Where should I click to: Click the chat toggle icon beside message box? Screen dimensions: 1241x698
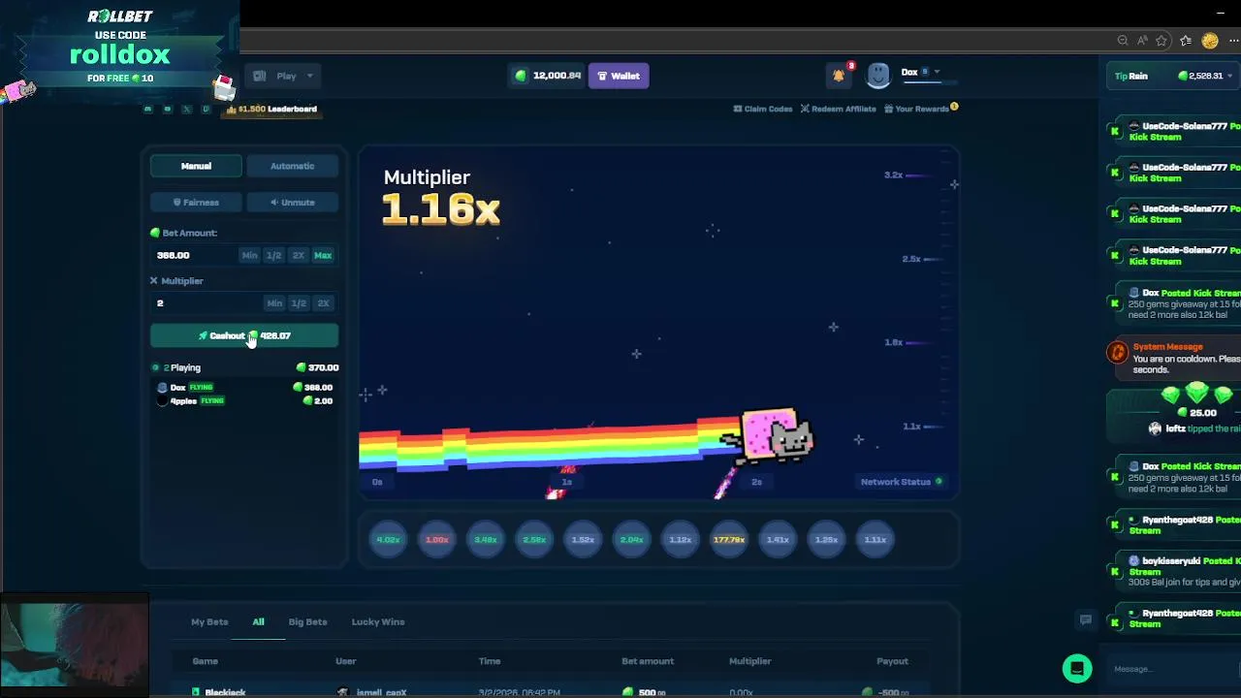tap(1086, 619)
